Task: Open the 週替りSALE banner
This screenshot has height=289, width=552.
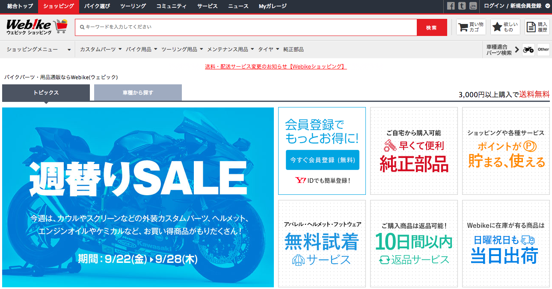Action: (138, 197)
